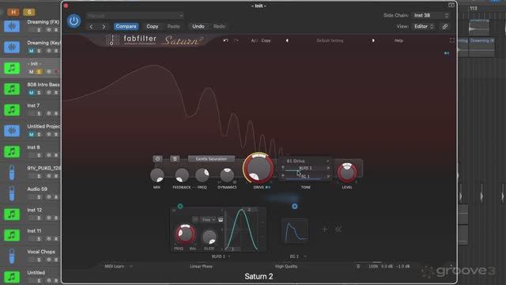
Task: Click the MIX knob
Action: coord(157,176)
